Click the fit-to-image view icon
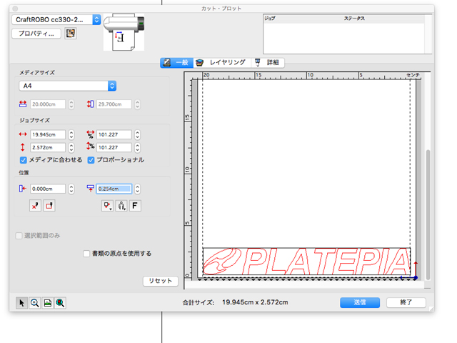 47,303
